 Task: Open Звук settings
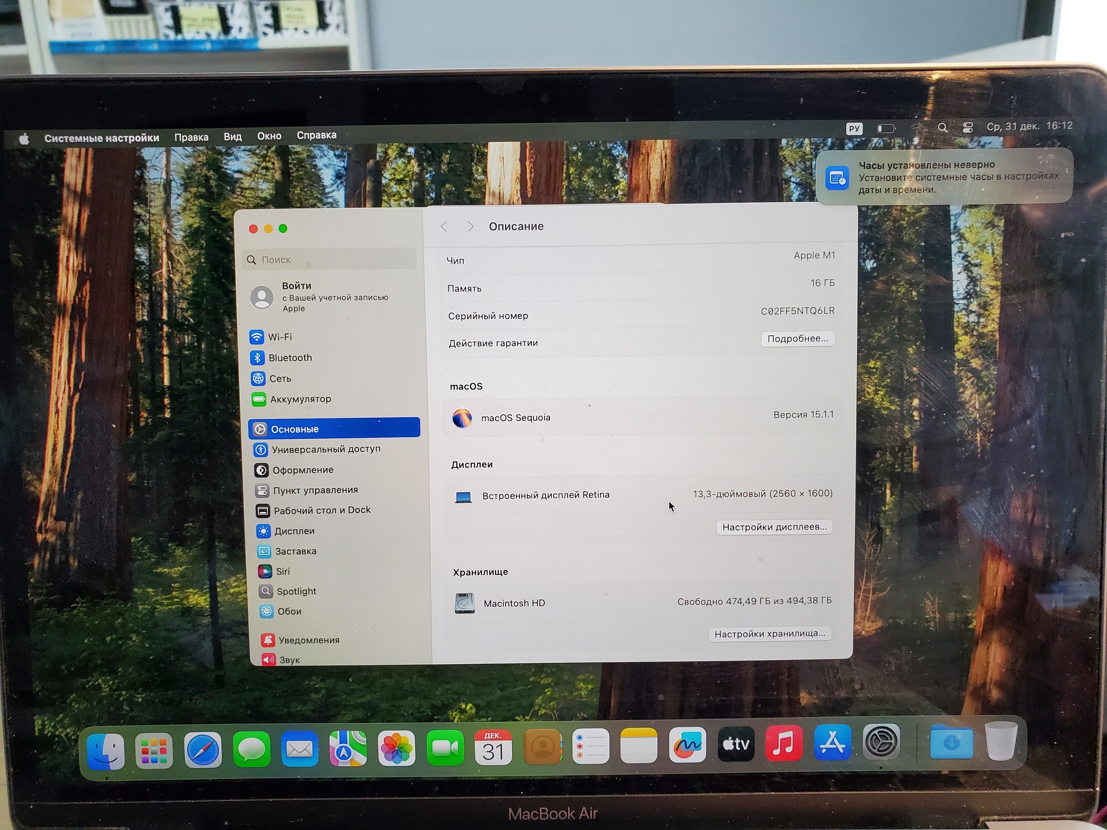coord(281,660)
